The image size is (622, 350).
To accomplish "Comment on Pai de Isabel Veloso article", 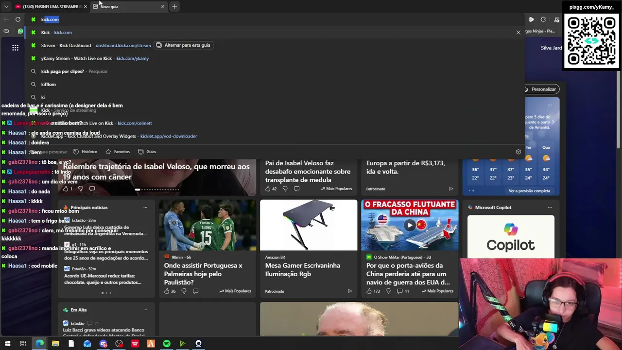I will pyautogui.click(x=296, y=189).
